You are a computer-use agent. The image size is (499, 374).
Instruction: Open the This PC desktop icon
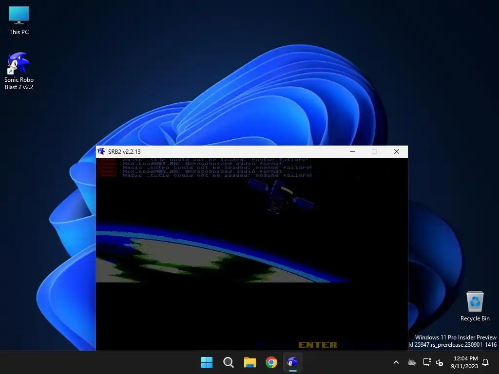pos(19,20)
